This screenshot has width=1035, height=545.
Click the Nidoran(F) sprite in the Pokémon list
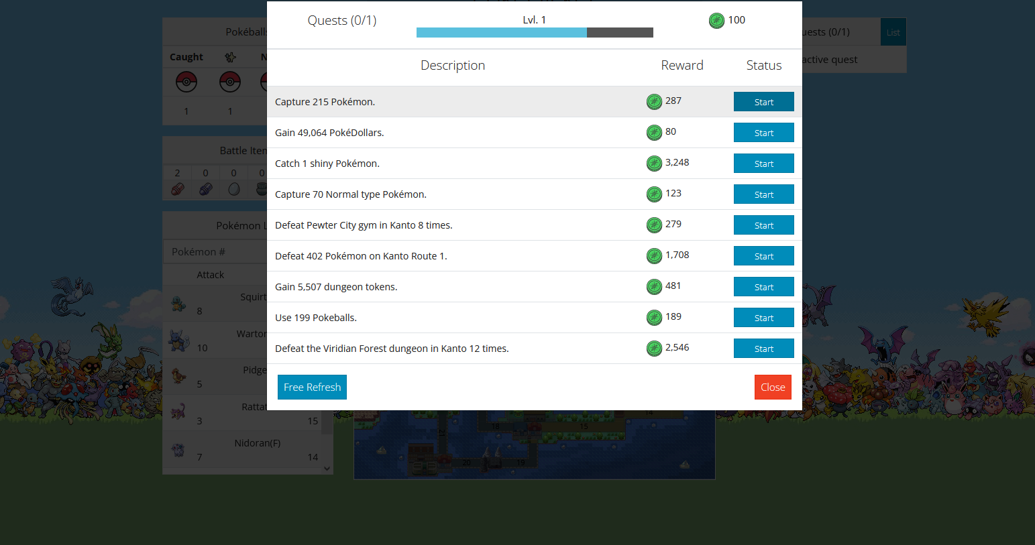tap(178, 449)
